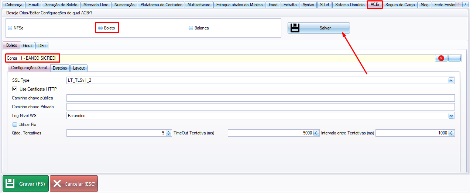Viewport: 470px width, 193px height.
Task: Click the Intervalo entre Tentativas spinner arrows
Action: 451,133
